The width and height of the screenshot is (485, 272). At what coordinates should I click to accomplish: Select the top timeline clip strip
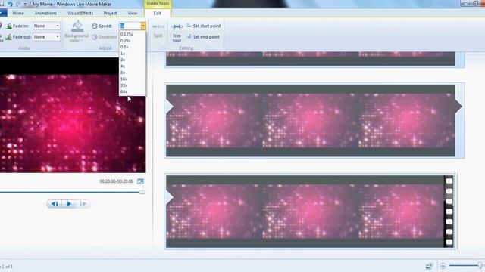click(x=311, y=59)
